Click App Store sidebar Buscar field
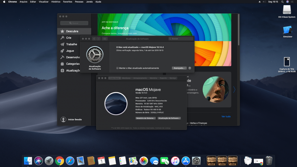The height and width of the screenshot is (167, 297). pos(74,23)
